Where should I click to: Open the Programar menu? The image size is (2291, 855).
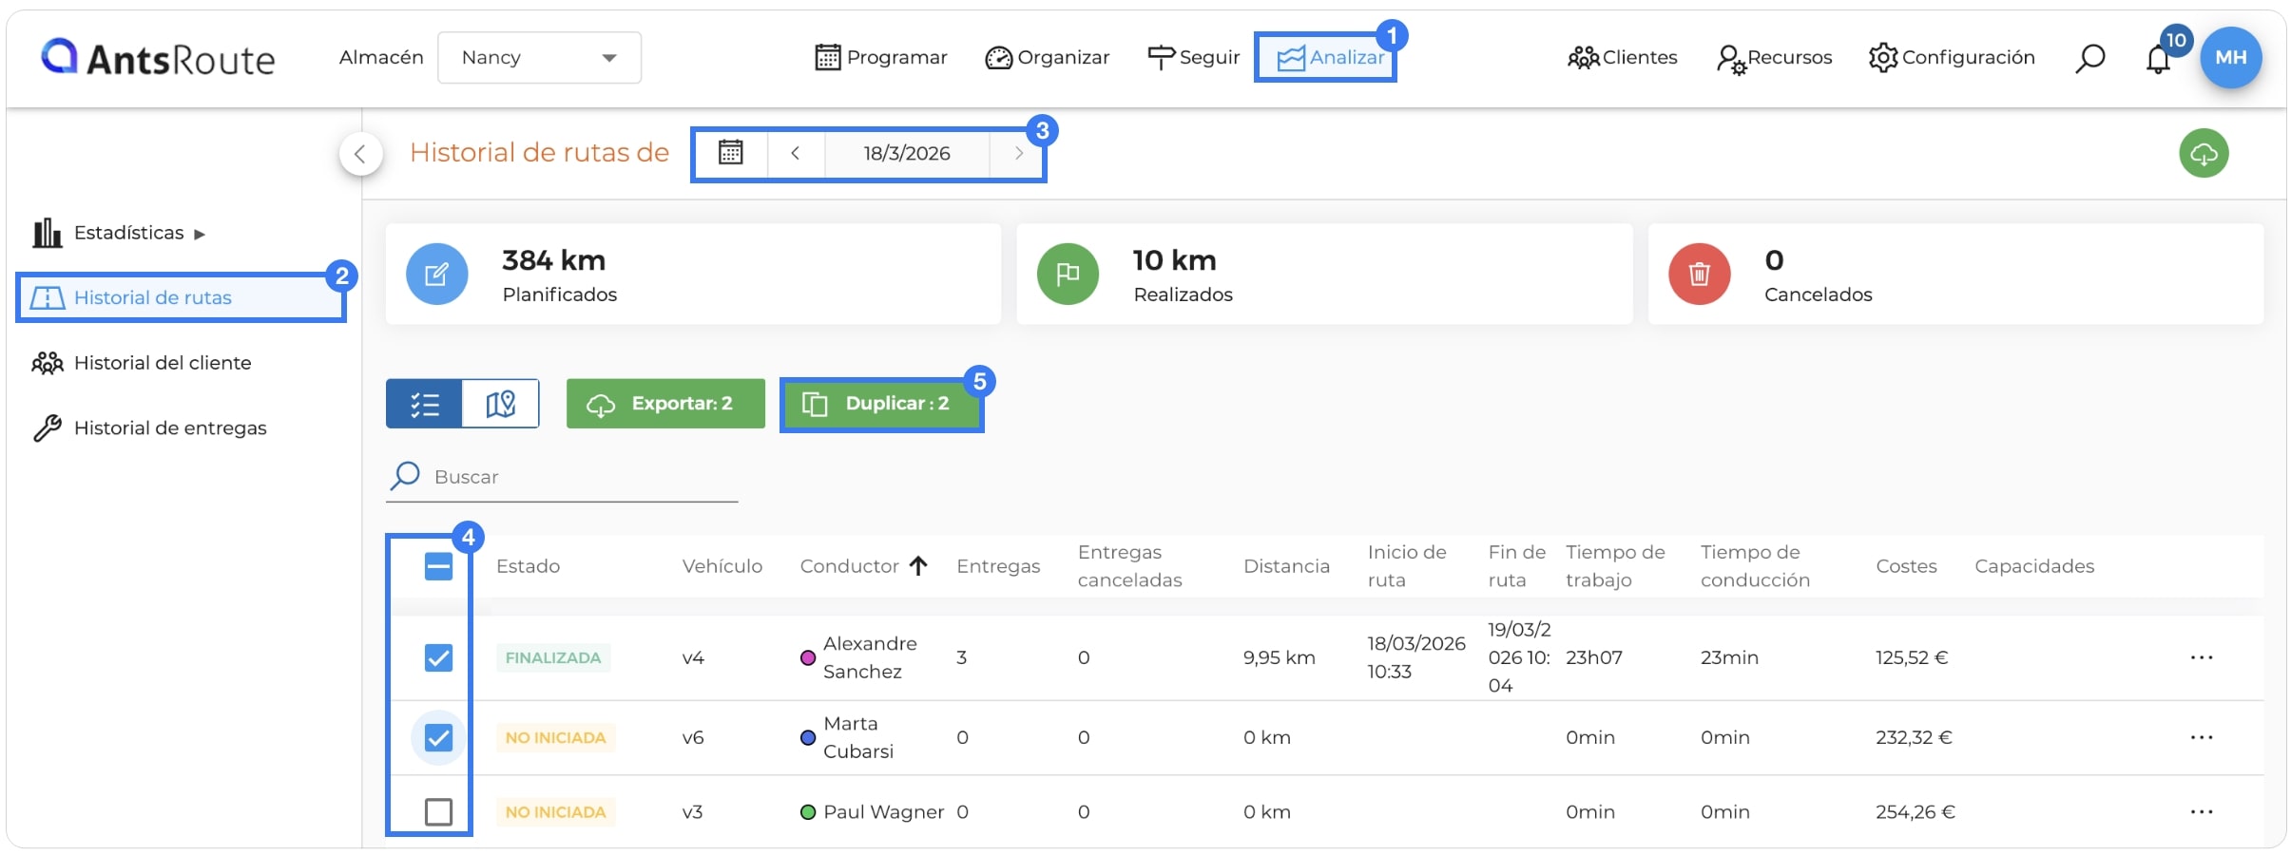click(881, 58)
